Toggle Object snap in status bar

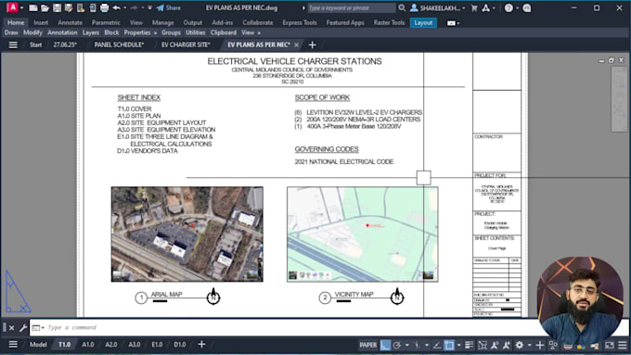[449, 345]
